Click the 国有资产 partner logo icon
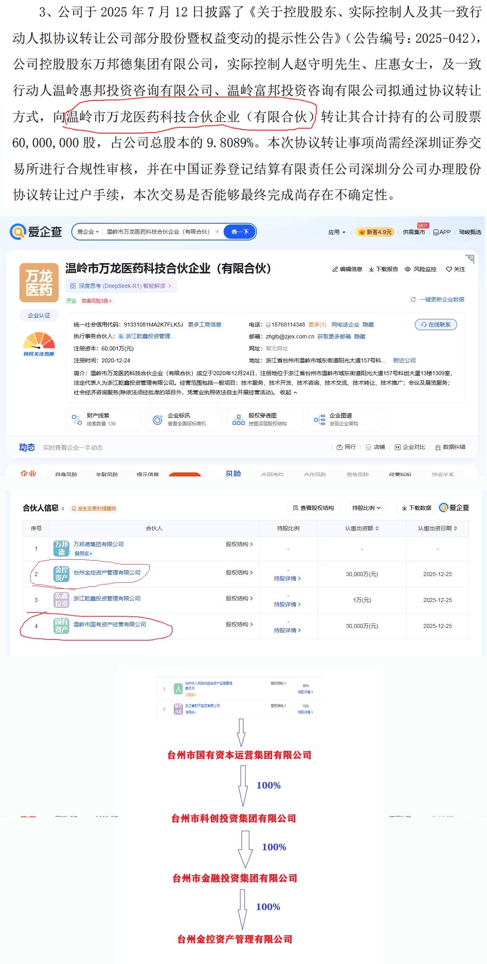Screen dimensions: 487x964 pyautogui.click(x=61, y=626)
